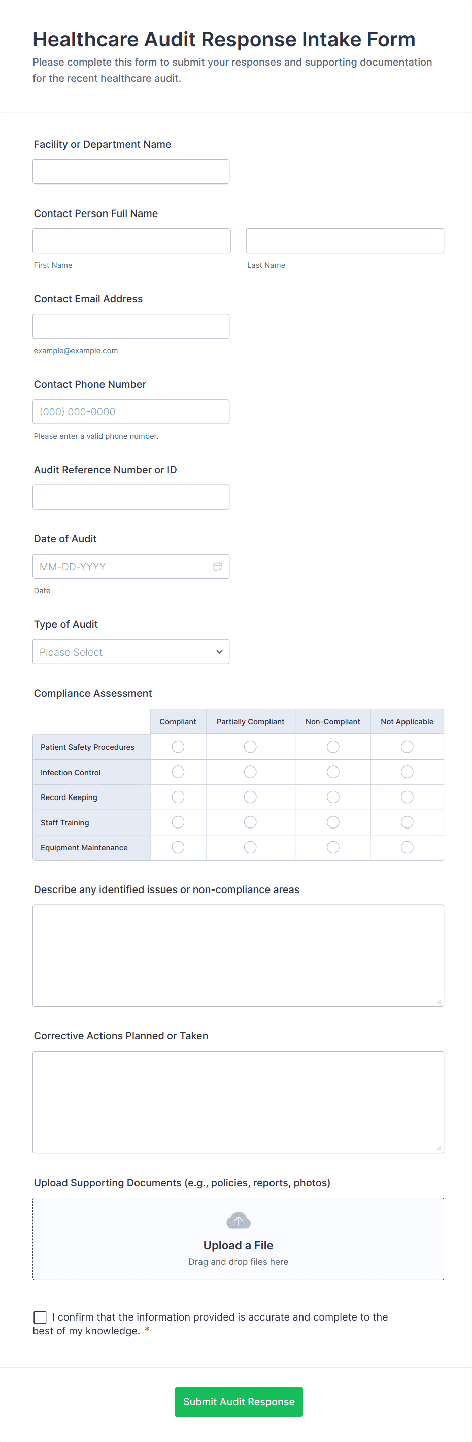Open the Type of Audit dropdown
Screen dimensions: 472x1442
point(131,652)
